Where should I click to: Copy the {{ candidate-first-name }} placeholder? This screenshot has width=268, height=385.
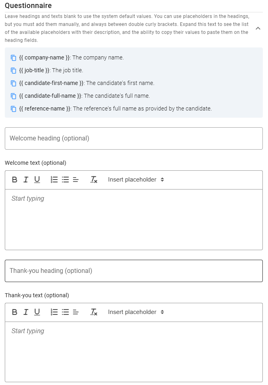click(x=12, y=83)
